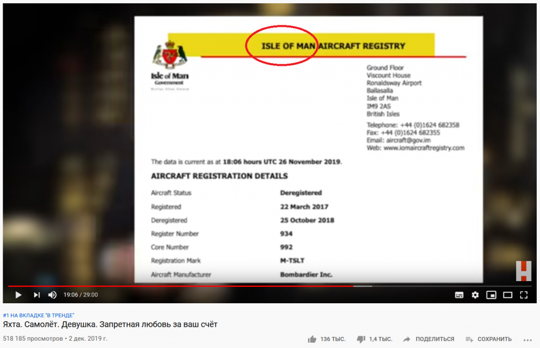Open video settings gear
Image resolution: width=540 pixels, height=348 pixels.
pos(475,295)
